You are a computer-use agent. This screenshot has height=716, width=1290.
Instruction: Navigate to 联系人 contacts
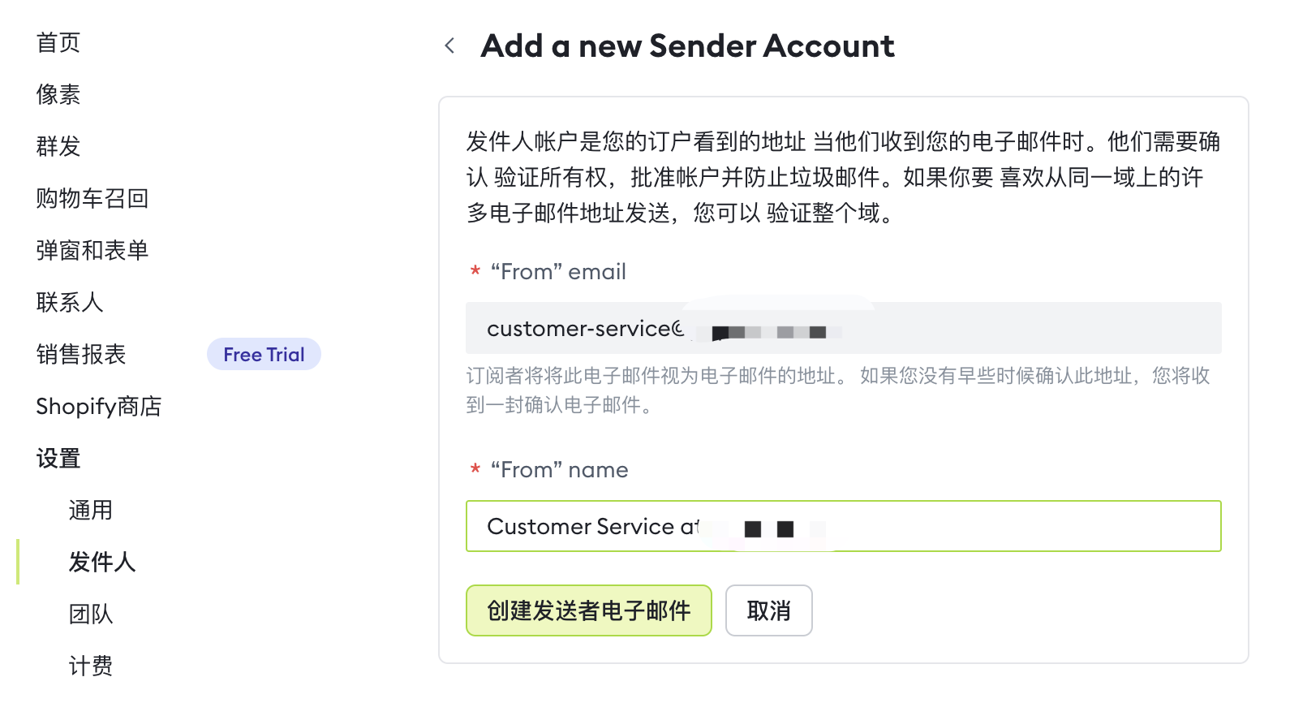(x=70, y=303)
